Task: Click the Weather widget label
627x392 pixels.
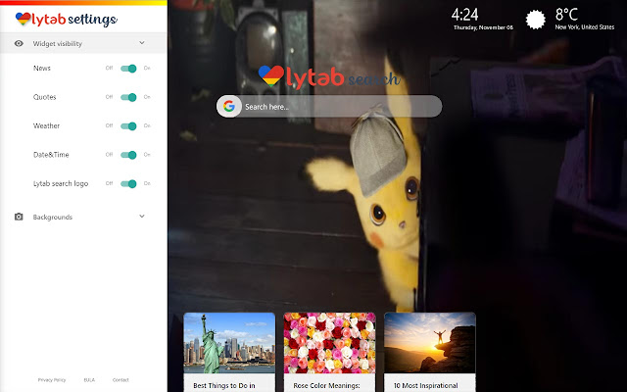Action: [46, 125]
